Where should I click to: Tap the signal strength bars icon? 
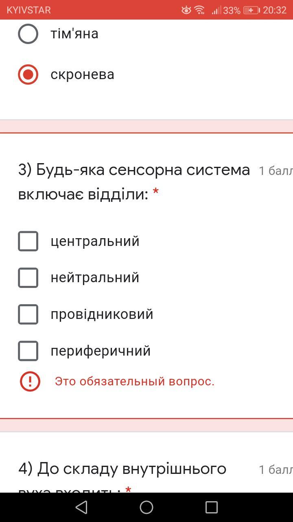pyautogui.click(x=216, y=10)
